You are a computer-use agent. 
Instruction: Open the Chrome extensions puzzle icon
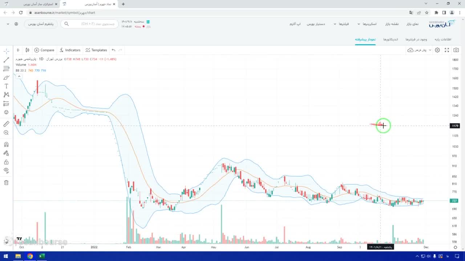pyautogui.click(x=436, y=12)
